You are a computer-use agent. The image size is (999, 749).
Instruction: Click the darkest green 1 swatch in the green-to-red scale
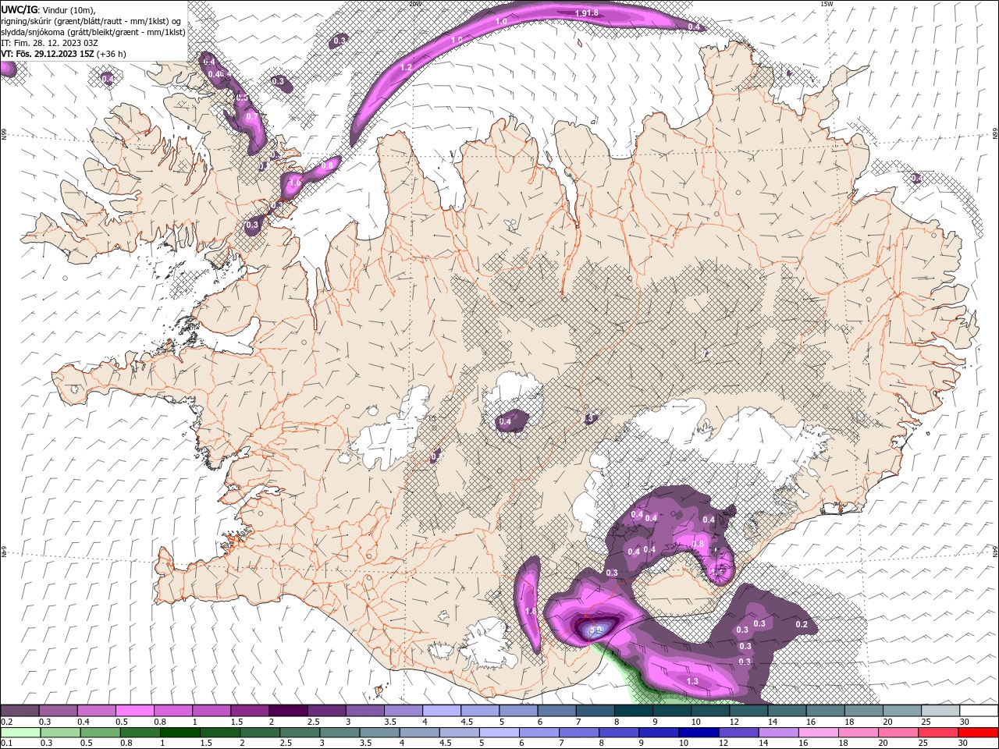pyautogui.click(x=180, y=732)
